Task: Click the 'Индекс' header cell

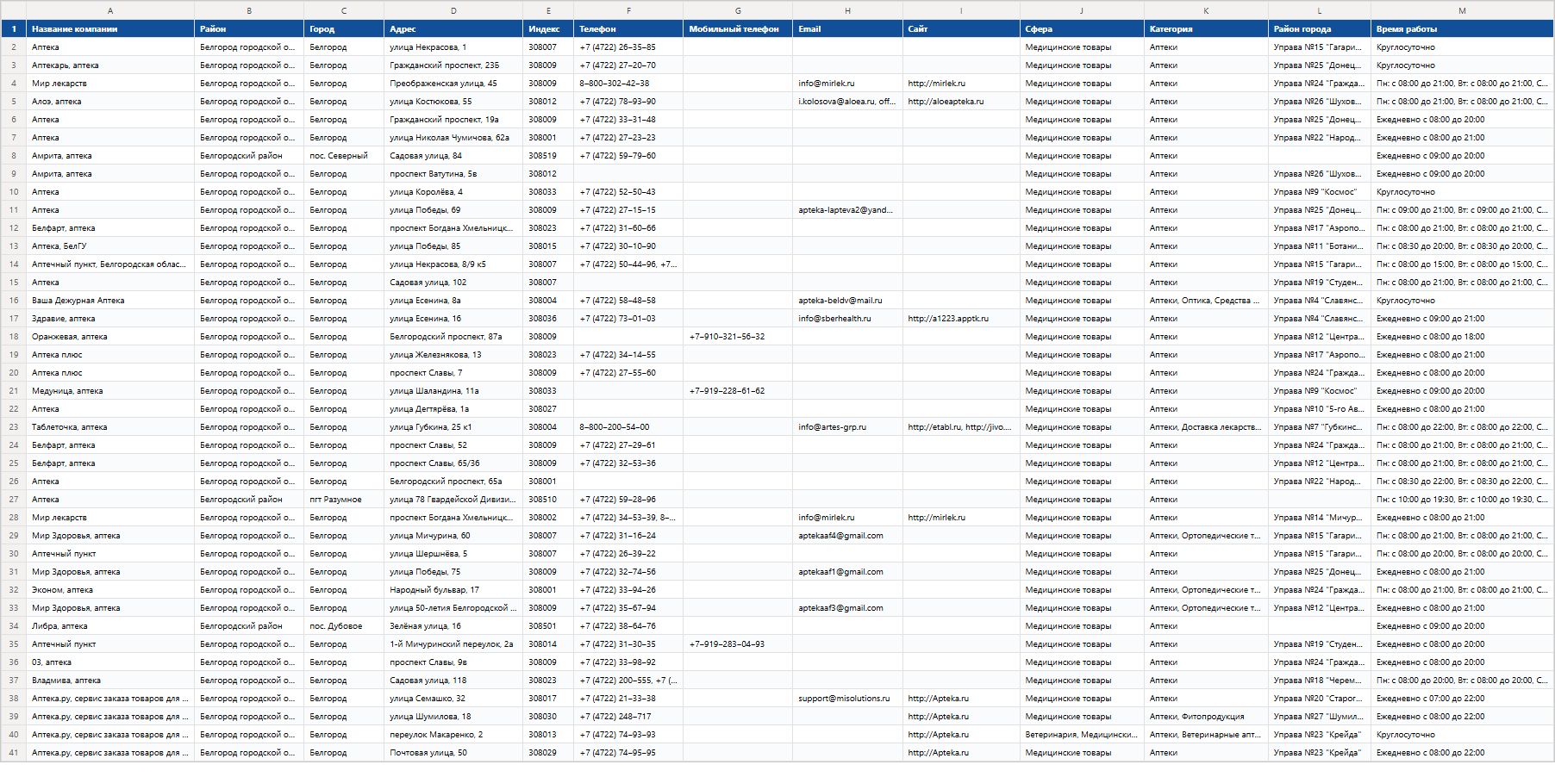Action: (x=548, y=29)
